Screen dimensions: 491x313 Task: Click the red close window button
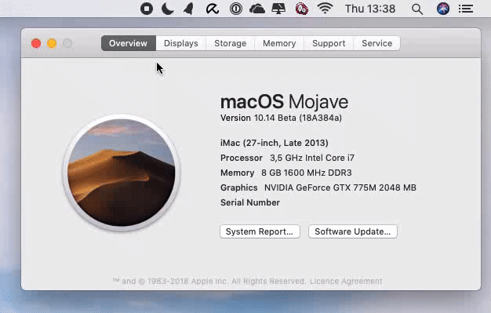(x=36, y=43)
